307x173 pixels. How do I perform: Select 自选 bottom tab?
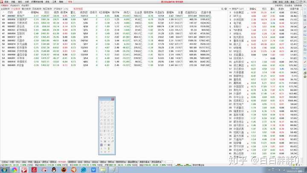[80, 162]
